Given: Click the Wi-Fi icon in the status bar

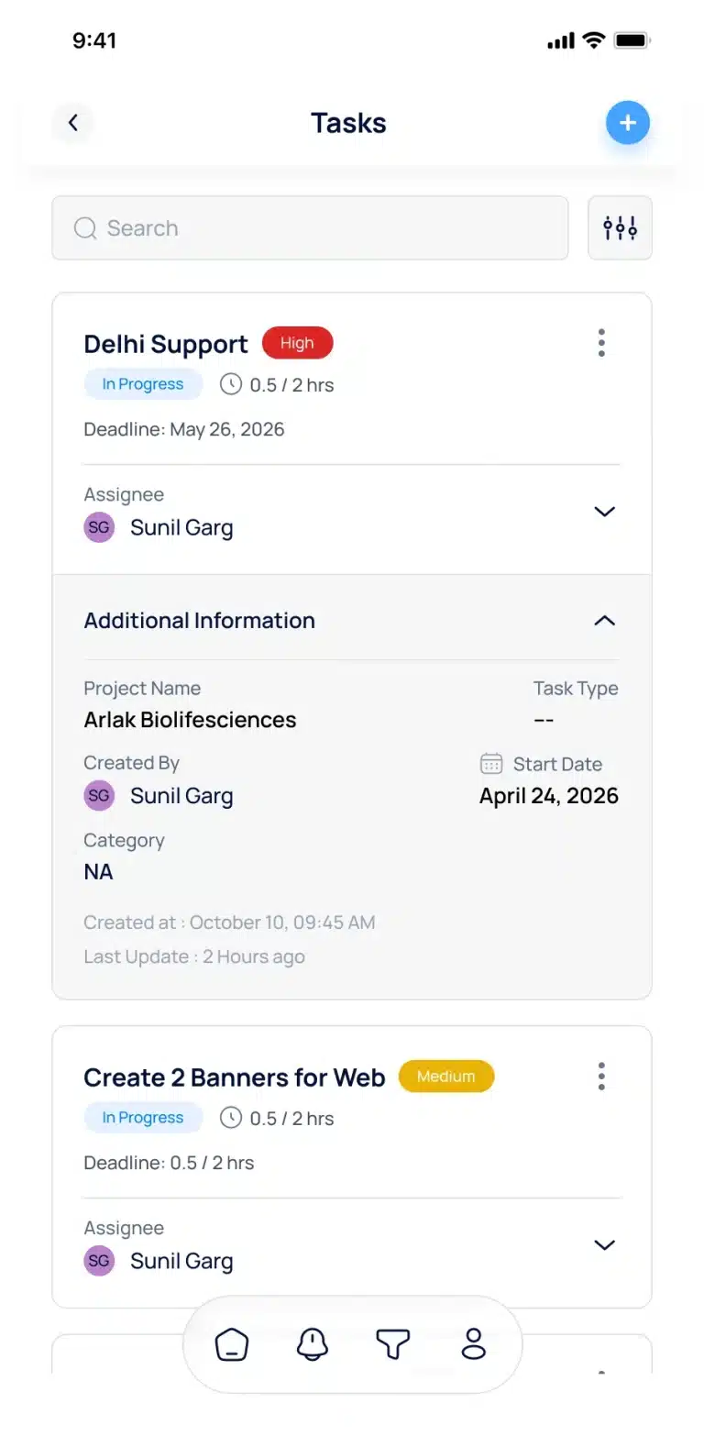Looking at the screenshot, I should (594, 40).
